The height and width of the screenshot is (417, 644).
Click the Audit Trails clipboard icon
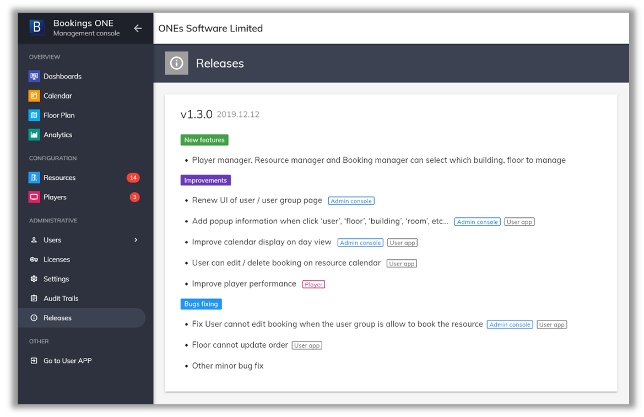click(34, 298)
